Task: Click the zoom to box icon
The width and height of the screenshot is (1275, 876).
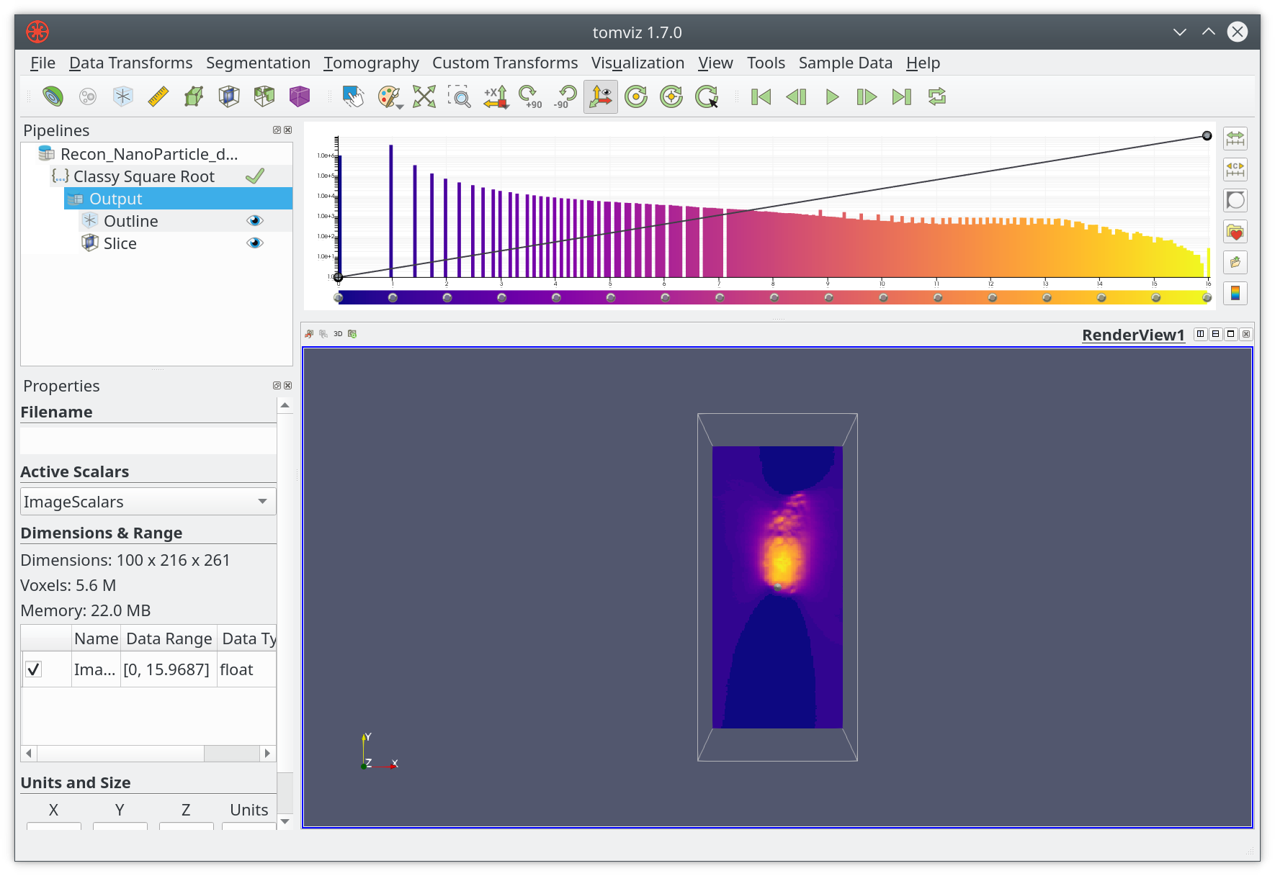Action: (460, 96)
